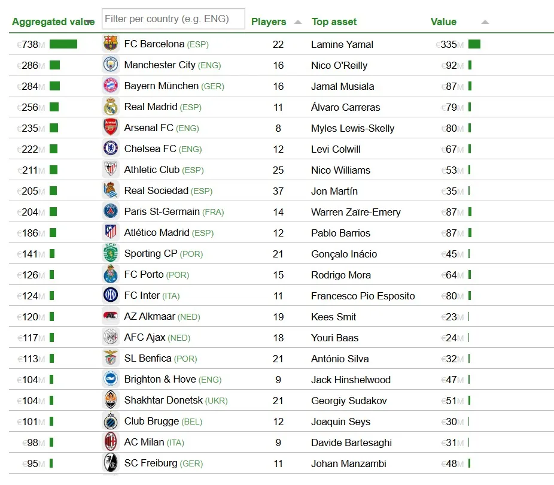Sort by Aggregated value arrow

[89, 22]
